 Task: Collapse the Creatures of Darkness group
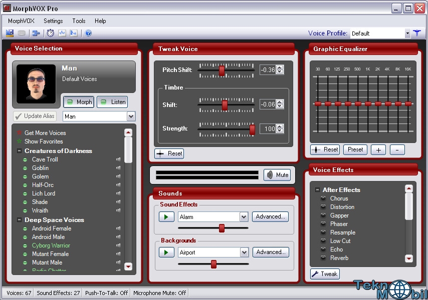(20, 151)
